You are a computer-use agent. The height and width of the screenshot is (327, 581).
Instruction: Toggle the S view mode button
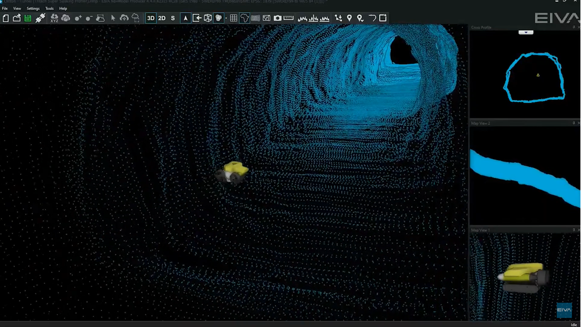tap(173, 18)
